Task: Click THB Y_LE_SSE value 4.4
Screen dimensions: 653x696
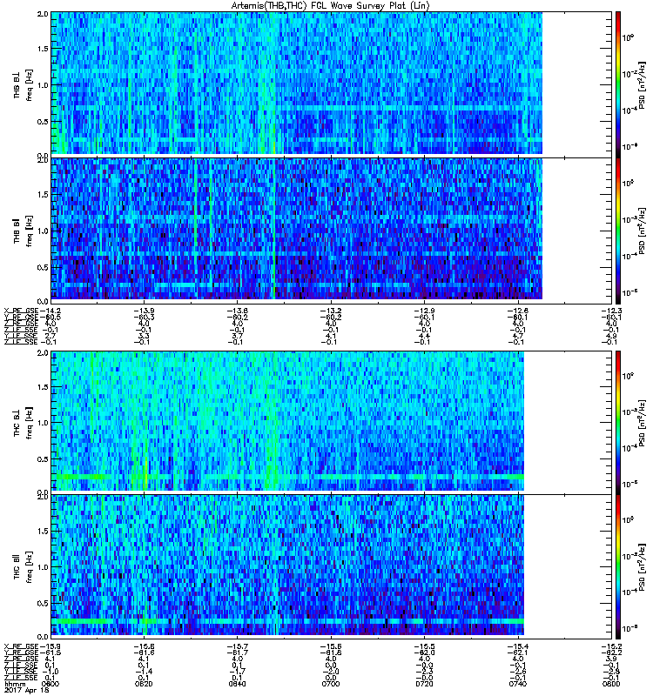Action: (424, 336)
